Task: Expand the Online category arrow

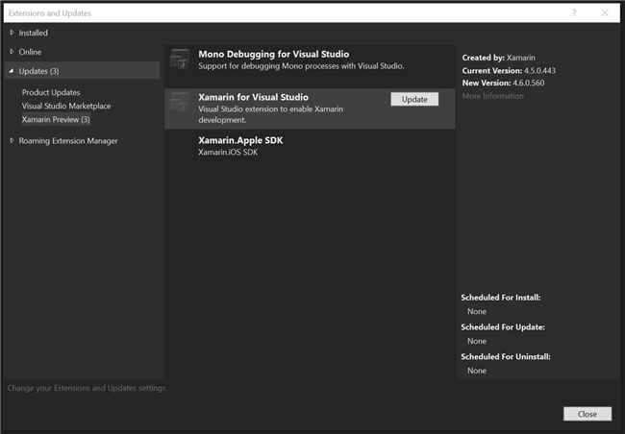Action: pos(12,52)
